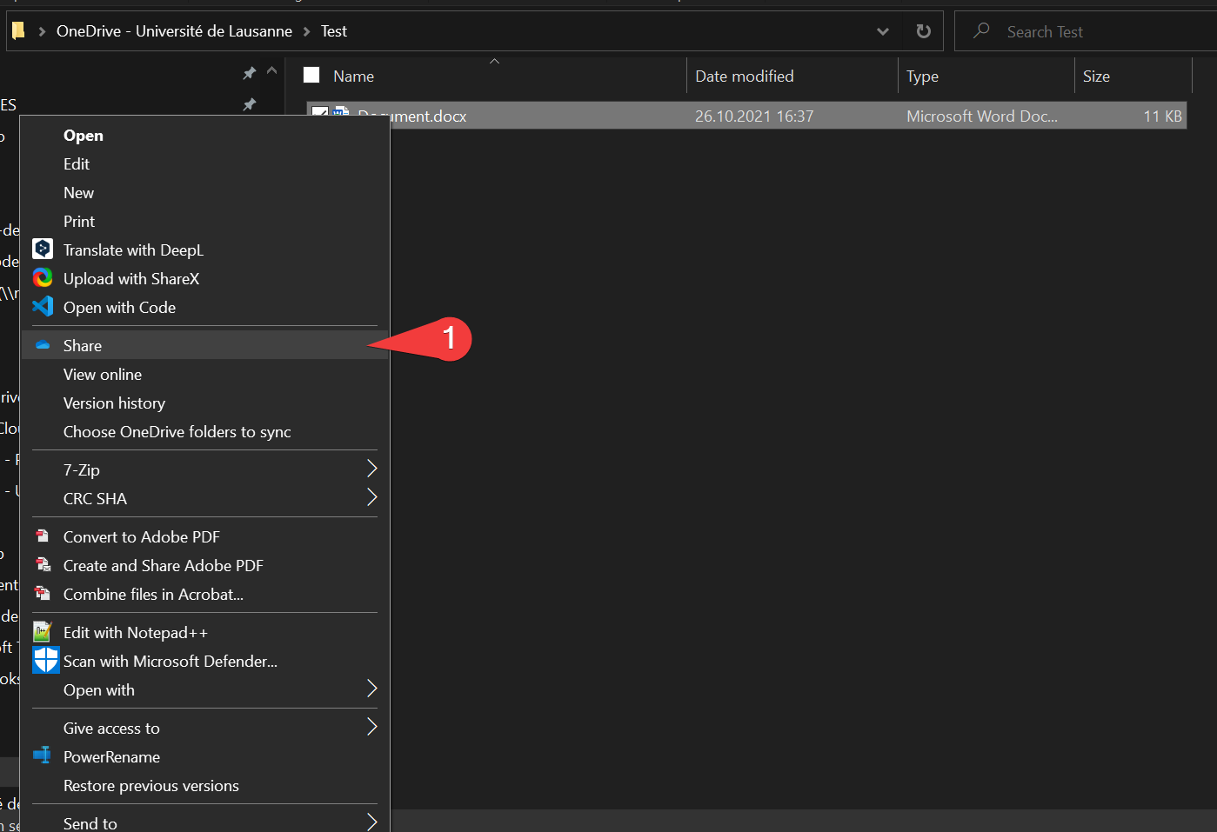This screenshot has width=1217, height=832.
Task: Select Restore previous versions menu entry
Action: (150, 786)
